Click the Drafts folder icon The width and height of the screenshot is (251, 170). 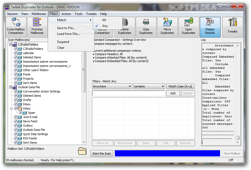[20, 100]
